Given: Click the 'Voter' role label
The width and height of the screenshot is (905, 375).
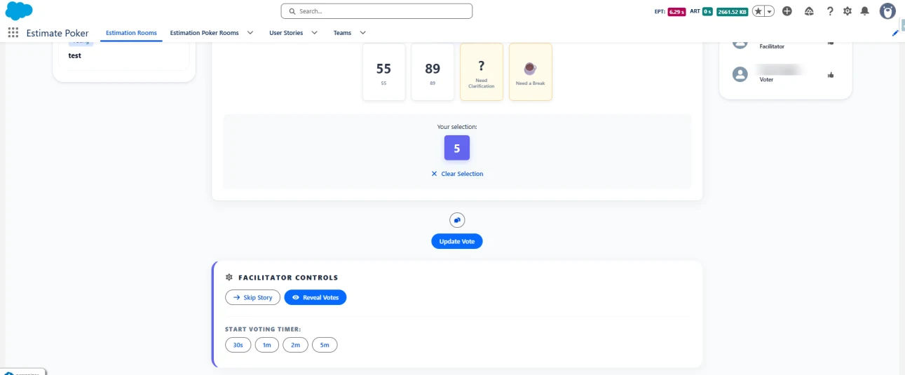Looking at the screenshot, I should [767, 80].
